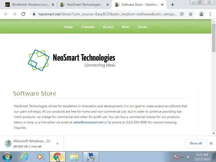This screenshot has height=162, width=216.
Task: Click the NeoSmart Technologies logo
Action: point(72,60)
